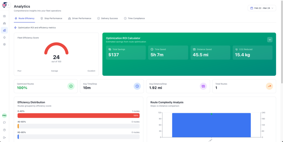The height and width of the screenshot is (142, 283).
Task: Click the Avg Time/Stop blue clock icon
Action: pos(137,86)
